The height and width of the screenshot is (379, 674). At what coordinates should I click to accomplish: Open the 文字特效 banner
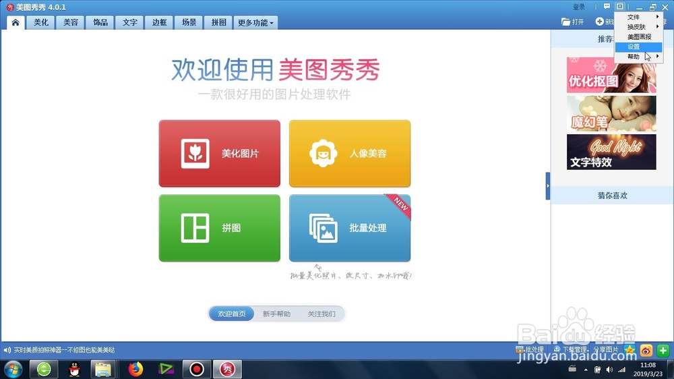[611, 152]
